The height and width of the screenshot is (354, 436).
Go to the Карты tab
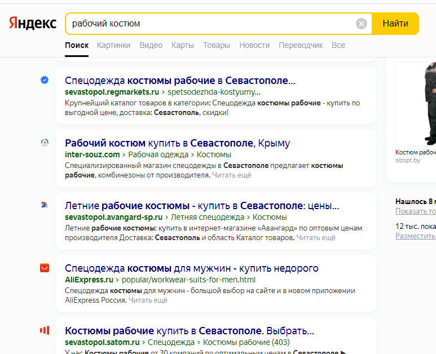pyautogui.click(x=182, y=45)
